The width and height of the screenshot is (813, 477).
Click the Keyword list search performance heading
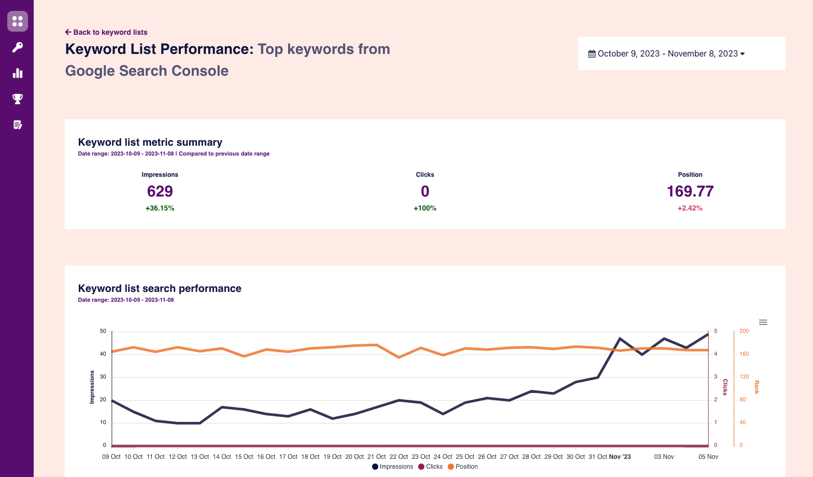[x=160, y=288]
